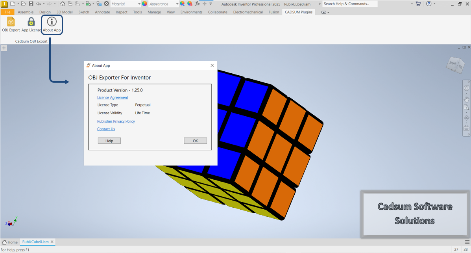
Task: Click the viewport tile windows button
Action: pos(464,47)
